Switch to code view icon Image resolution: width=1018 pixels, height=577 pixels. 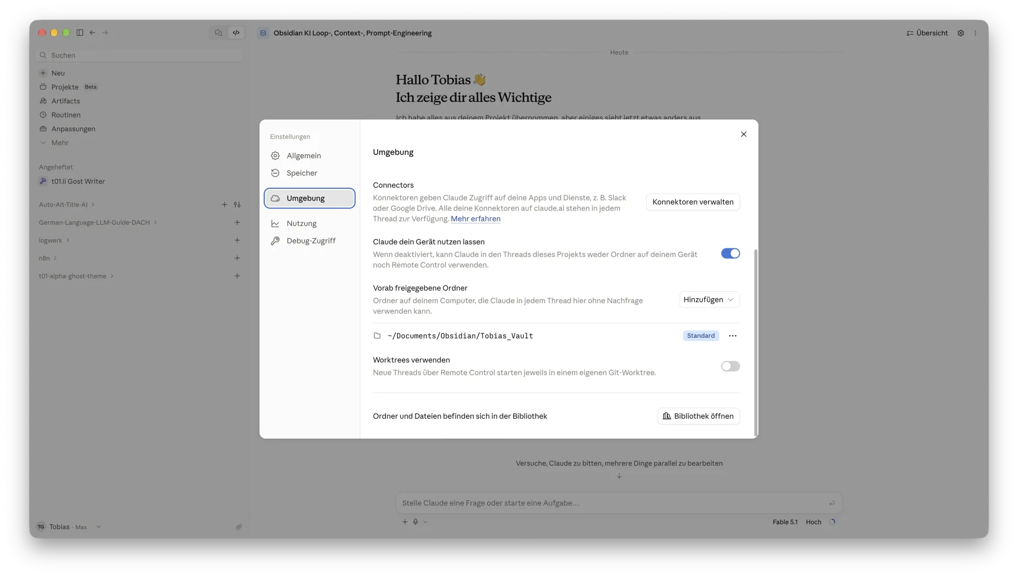tap(236, 33)
